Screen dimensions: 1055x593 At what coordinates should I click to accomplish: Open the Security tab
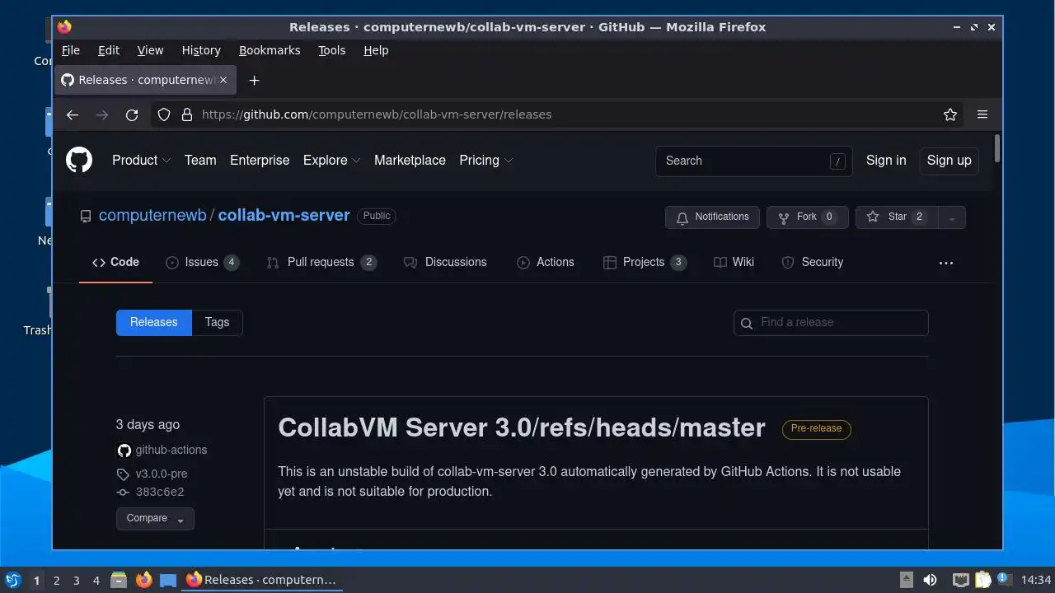pos(812,262)
